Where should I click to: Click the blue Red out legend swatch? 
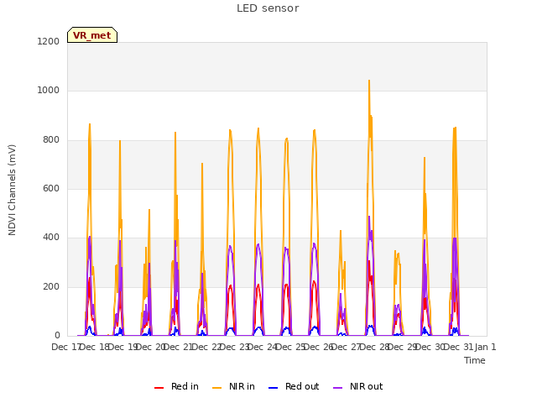273,388
